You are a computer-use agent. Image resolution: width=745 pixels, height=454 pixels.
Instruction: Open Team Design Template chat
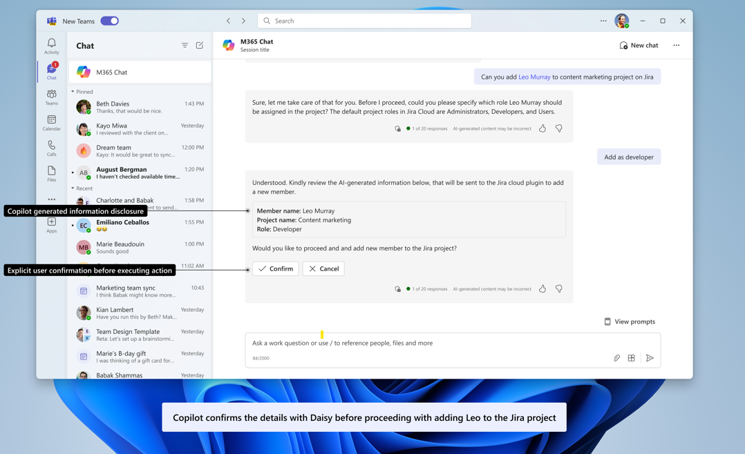tap(140, 335)
